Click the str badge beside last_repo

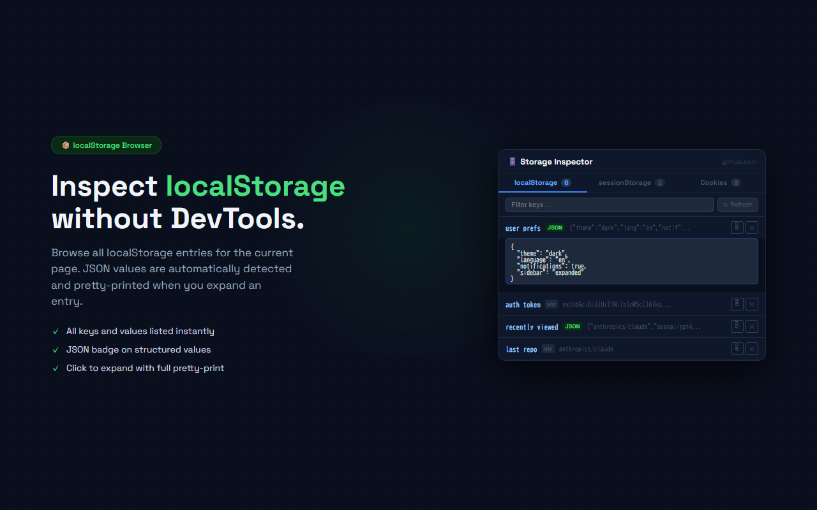click(x=548, y=349)
